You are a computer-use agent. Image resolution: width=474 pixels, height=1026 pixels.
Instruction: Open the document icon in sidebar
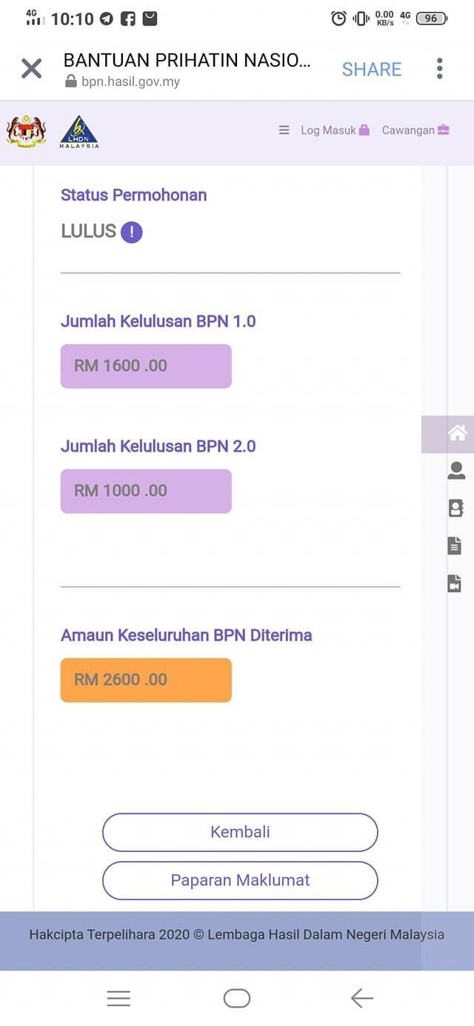pos(455,546)
